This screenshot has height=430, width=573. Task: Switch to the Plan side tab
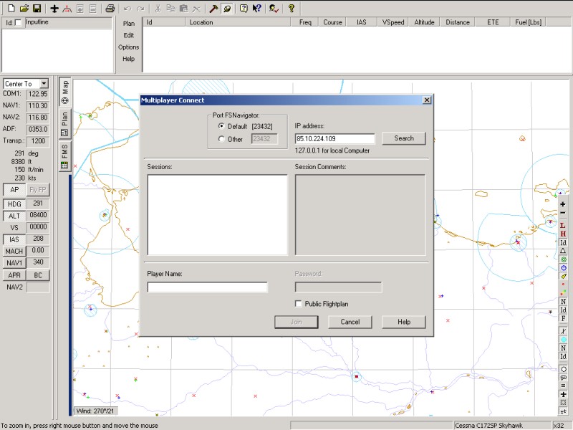tap(64, 121)
